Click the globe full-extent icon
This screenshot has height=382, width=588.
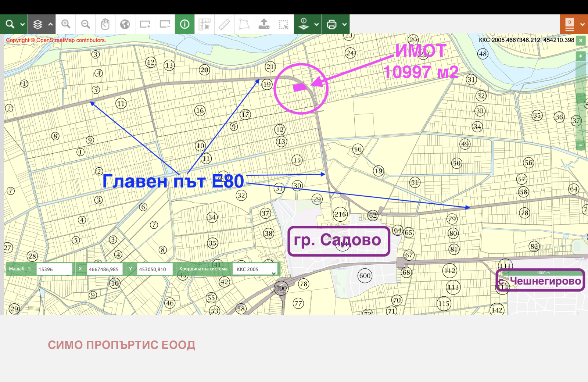pyautogui.click(x=125, y=24)
